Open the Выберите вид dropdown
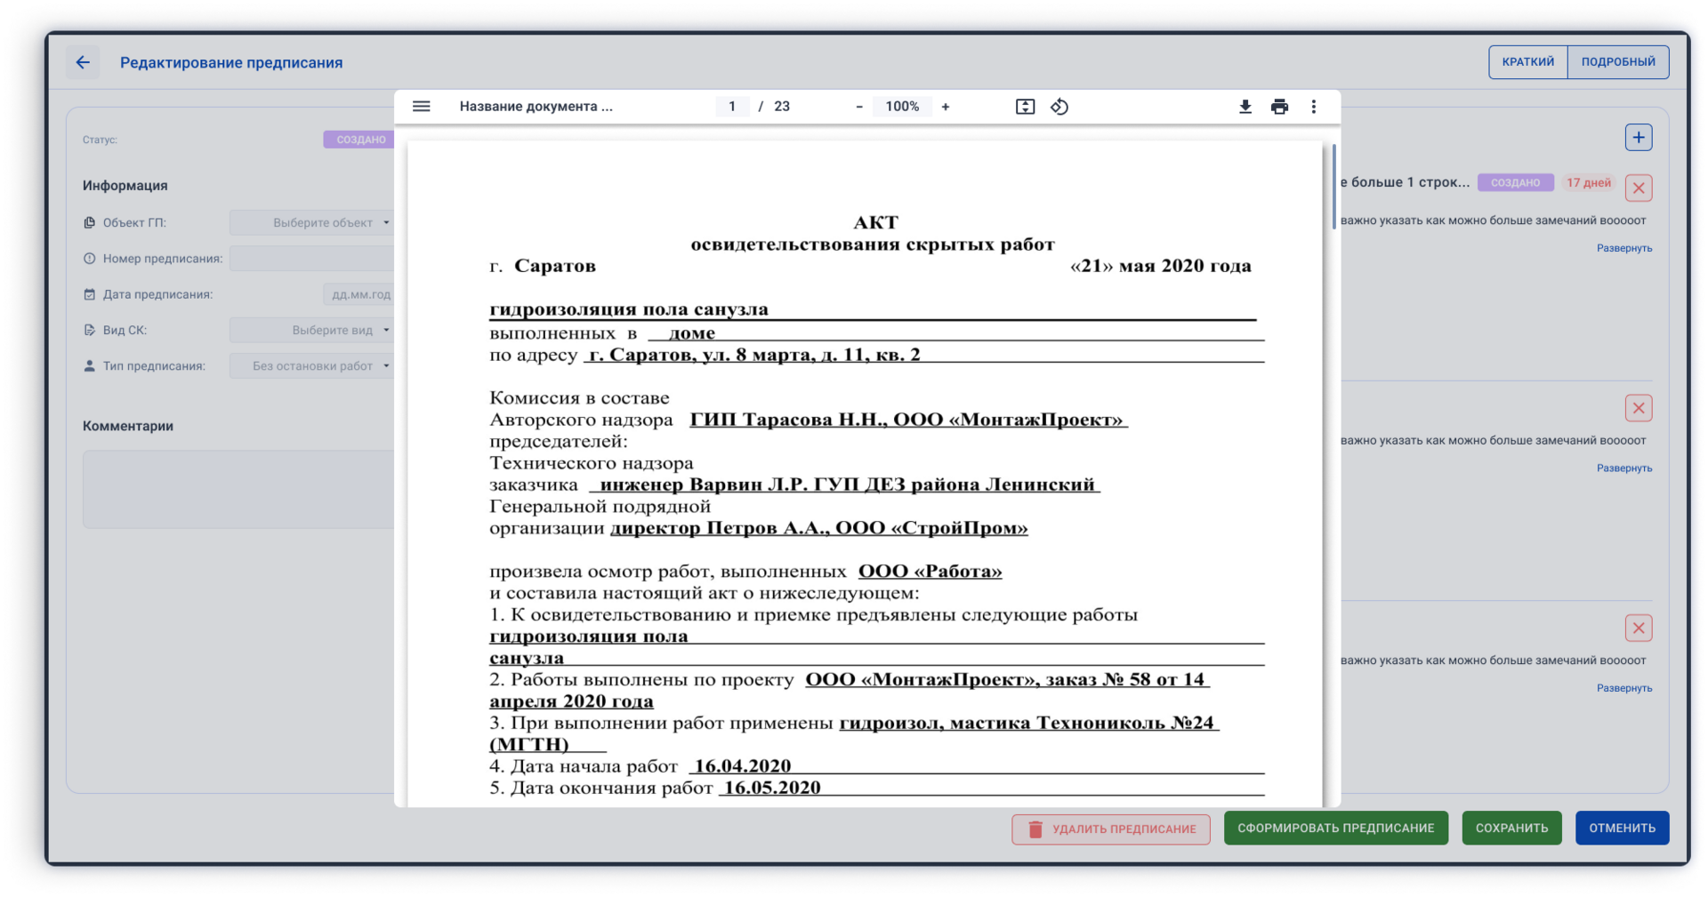The width and height of the screenshot is (1708, 897). 311,330
